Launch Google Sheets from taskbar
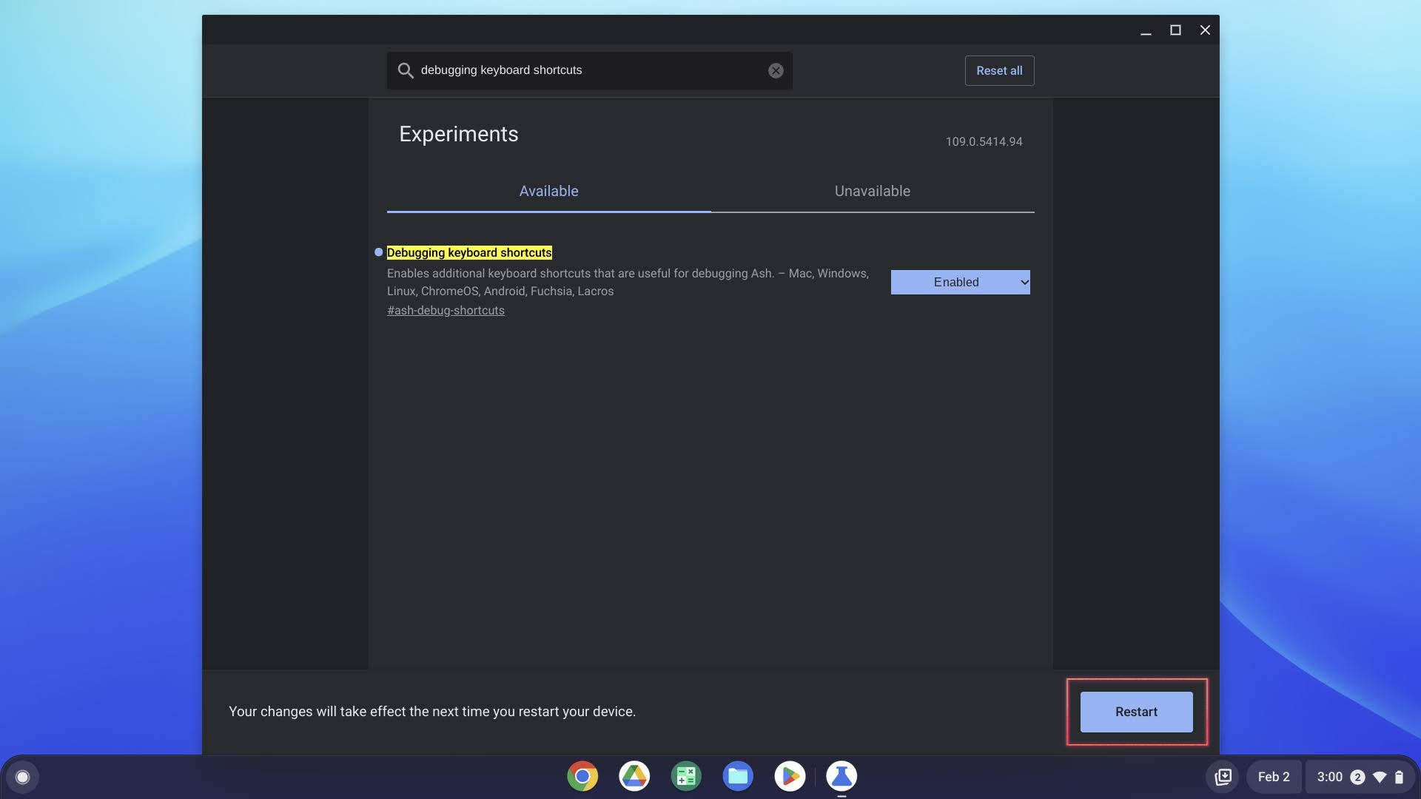The width and height of the screenshot is (1421, 799). (x=685, y=775)
